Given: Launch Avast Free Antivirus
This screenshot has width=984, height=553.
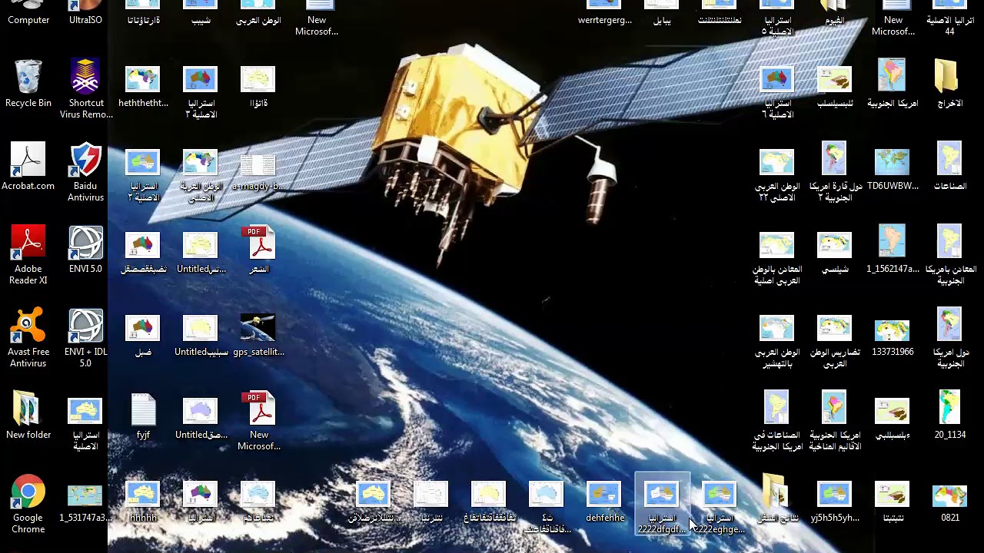Looking at the screenshot, I should (x=28, y=338).
